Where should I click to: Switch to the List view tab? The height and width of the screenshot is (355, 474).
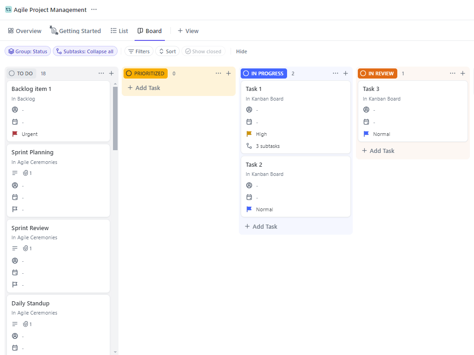[x=119, y=31]
